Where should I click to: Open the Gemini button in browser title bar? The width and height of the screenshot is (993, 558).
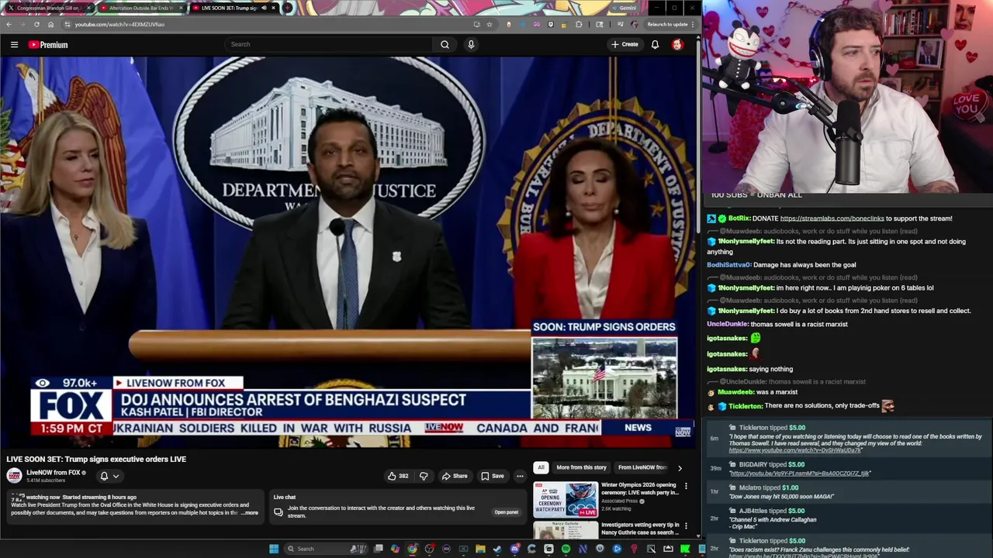626,8
